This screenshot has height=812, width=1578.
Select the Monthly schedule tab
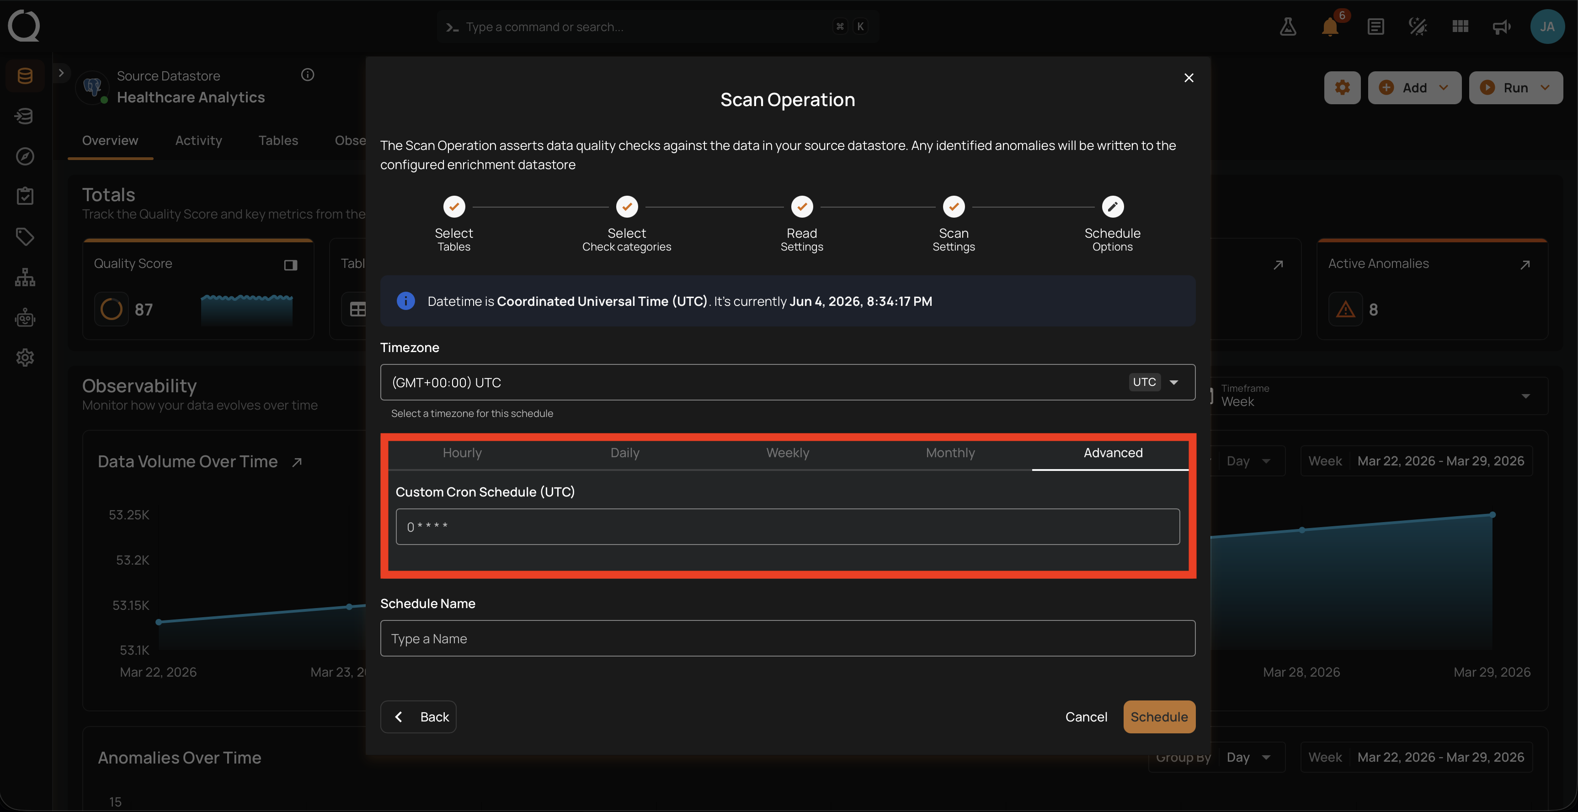(950, 453)
